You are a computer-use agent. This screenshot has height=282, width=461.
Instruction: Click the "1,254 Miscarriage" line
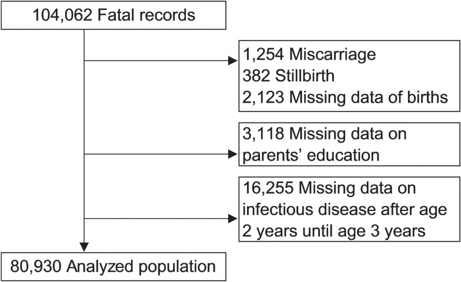click(309, 57)
